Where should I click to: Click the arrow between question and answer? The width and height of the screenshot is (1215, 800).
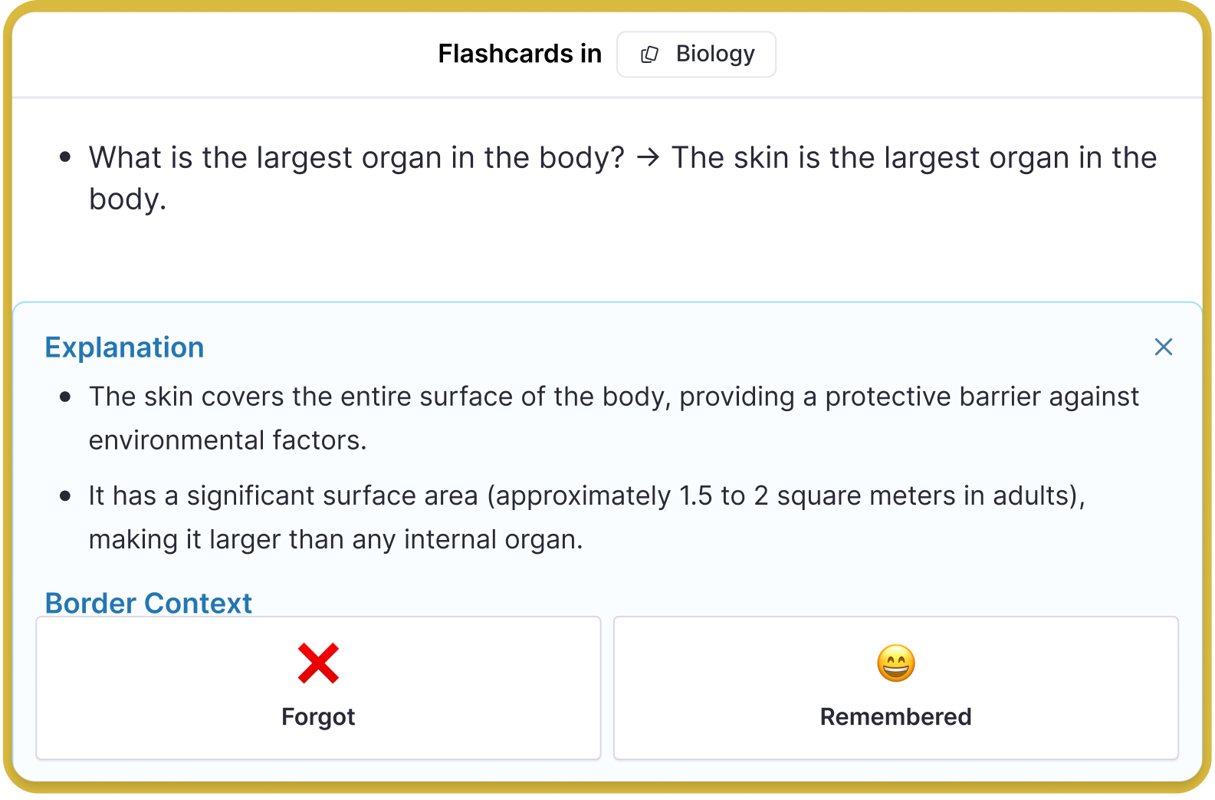point(649,158)
